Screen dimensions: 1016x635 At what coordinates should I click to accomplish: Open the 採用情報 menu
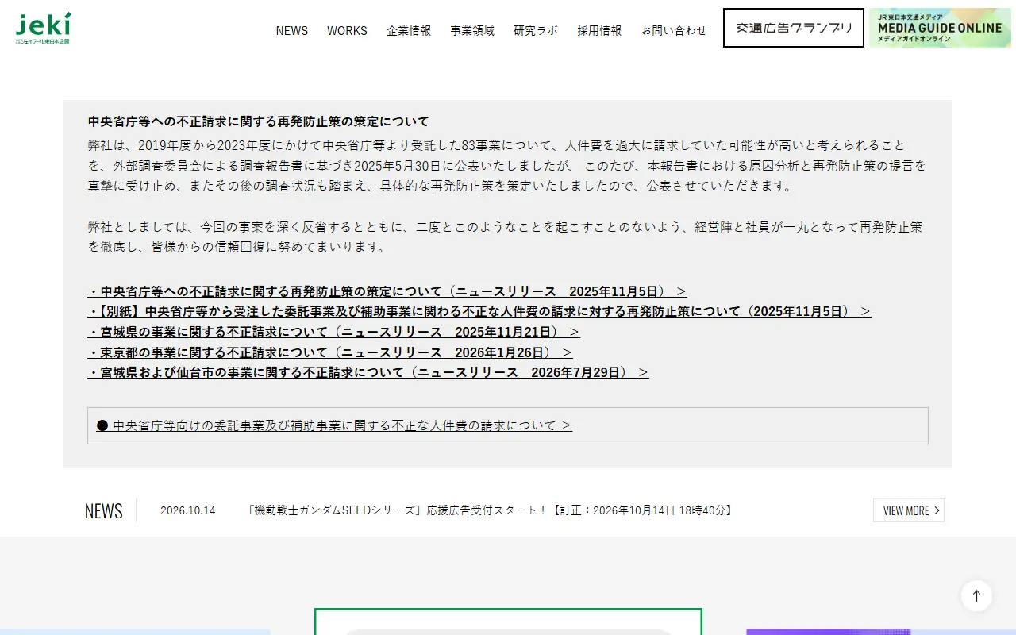pyautogui.click(x=599, y=30)
